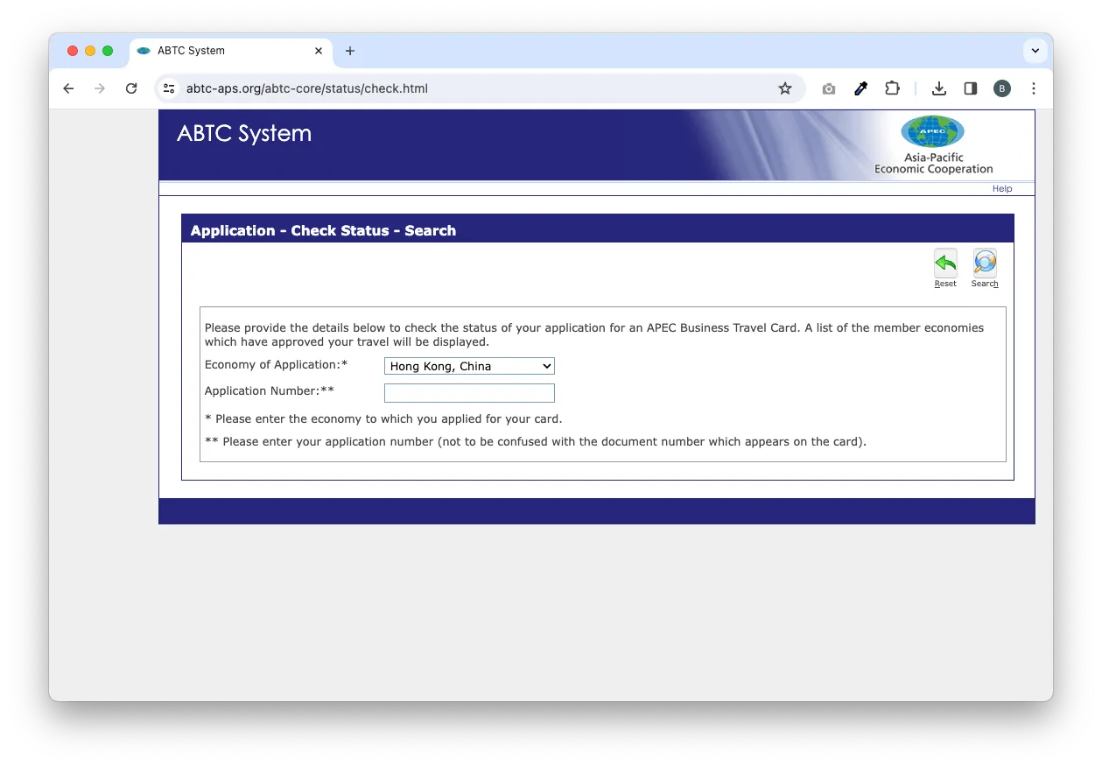Open Economy of Application dropdown
1102x766 pixels.
tap(469, 366)
